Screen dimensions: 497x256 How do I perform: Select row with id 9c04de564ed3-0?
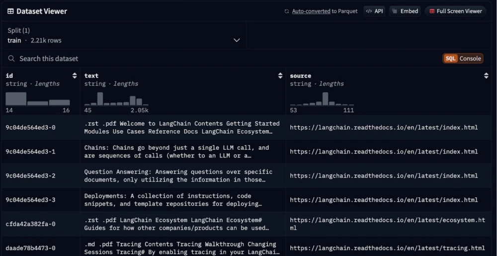pos(30,127)
